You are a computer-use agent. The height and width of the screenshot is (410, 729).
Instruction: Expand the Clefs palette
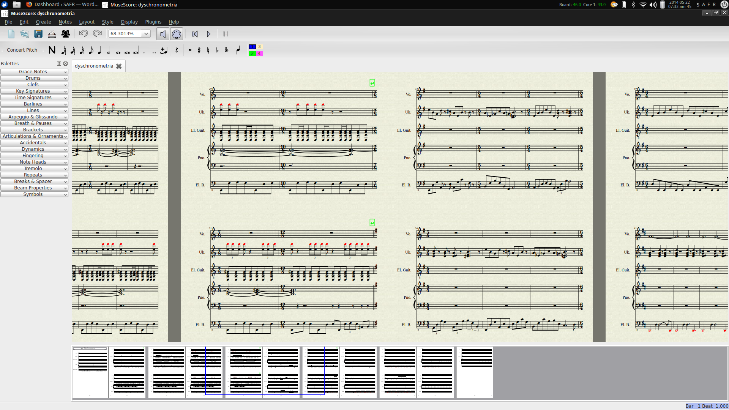click(34, 85)
